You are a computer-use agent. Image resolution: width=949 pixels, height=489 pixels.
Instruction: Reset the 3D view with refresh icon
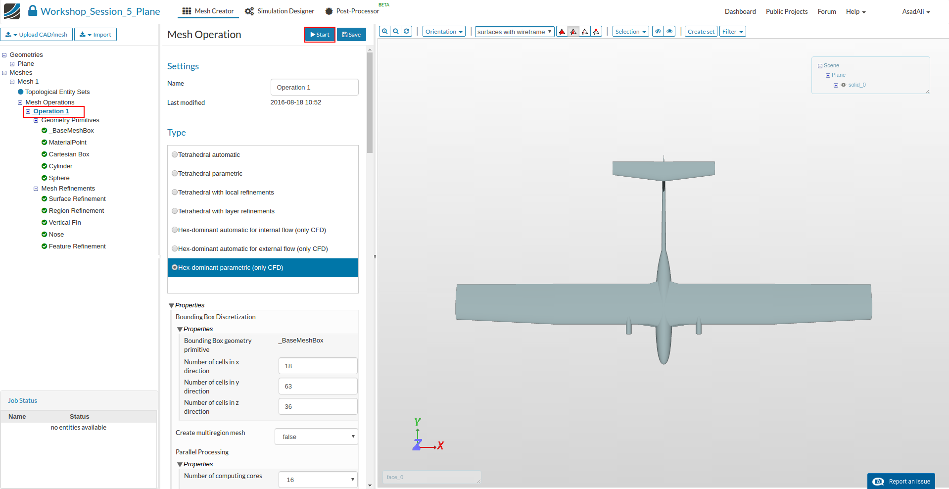tap(407, 31)
